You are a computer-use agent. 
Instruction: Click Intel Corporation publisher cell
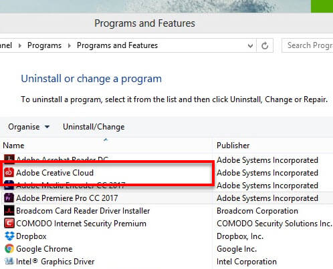point(247,262)
